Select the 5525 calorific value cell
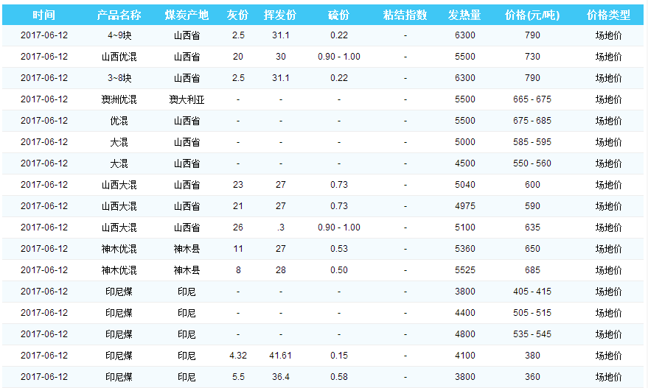The height and width of the screenshot is (388, 648). (464, 270)
